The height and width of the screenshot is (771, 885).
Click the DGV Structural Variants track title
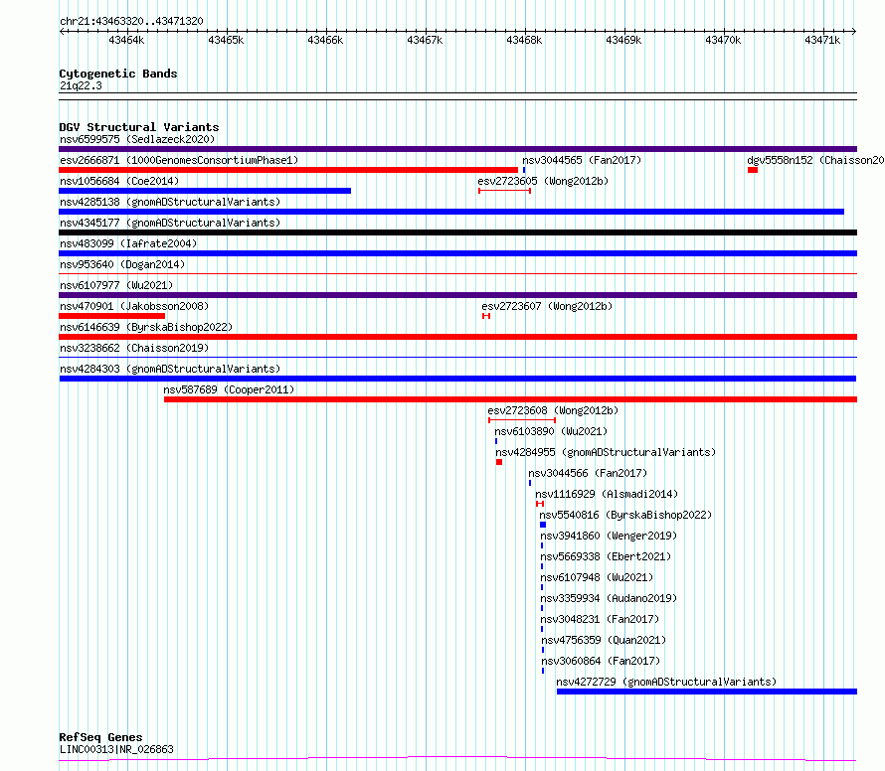point(139,127)
